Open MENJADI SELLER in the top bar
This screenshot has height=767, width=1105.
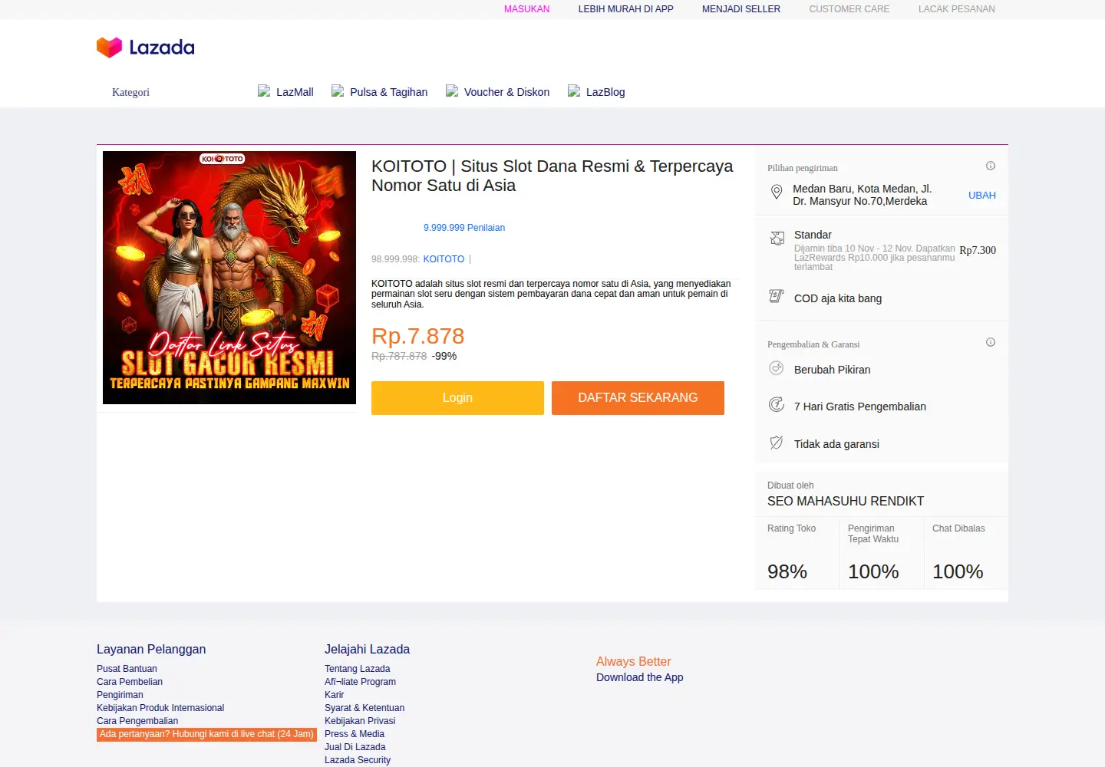pyautogui.click(x=741, y=9)
